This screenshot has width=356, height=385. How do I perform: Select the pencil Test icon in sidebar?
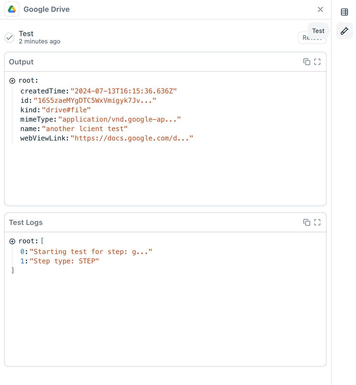point(344,31)
